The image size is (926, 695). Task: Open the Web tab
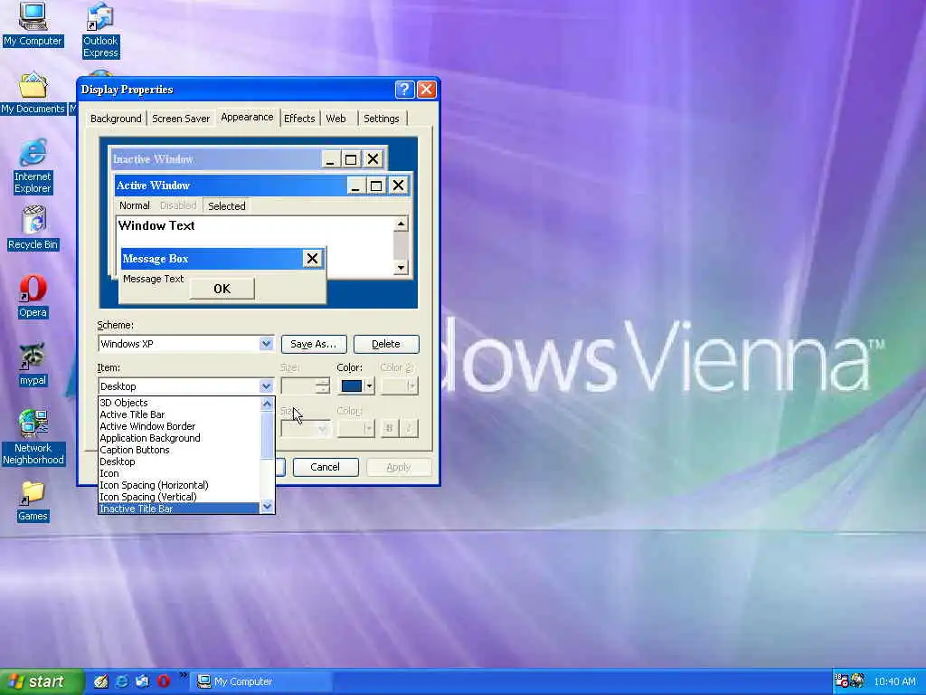click(x=336, y=119)
